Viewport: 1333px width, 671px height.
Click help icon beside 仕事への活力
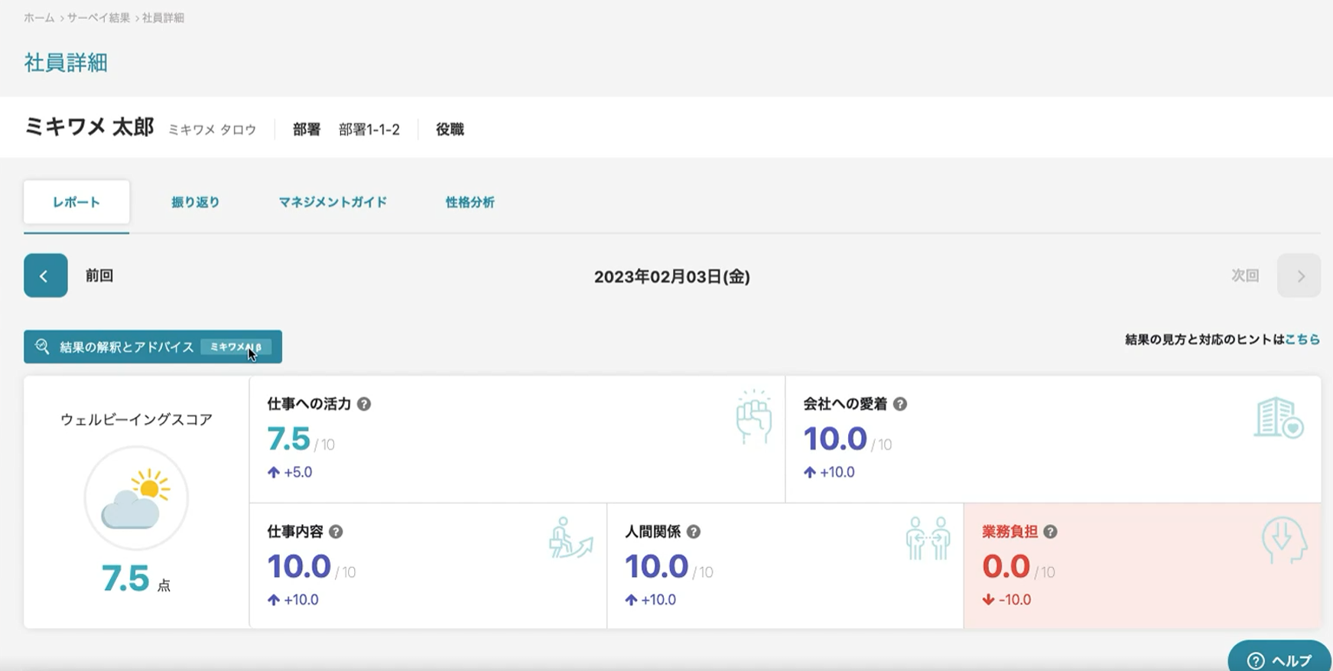[x=364, y=404]
